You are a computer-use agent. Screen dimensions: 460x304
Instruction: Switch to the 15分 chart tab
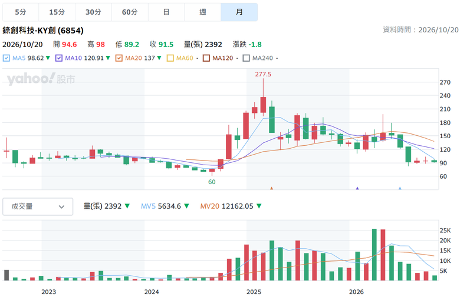click(57, 12)
